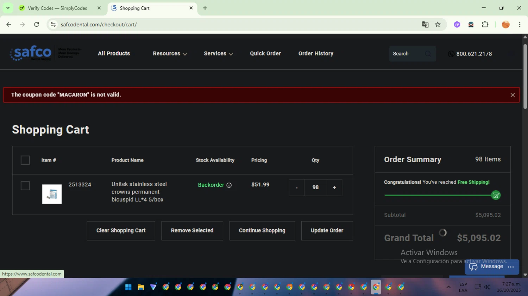Open the tab search dropdown arrow

pyautogui.click(x=8, y=8)
